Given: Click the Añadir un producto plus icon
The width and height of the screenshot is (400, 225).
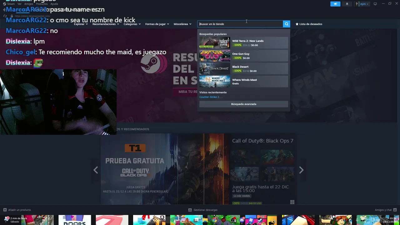Looking at the screenshot, I should (5, 210).
